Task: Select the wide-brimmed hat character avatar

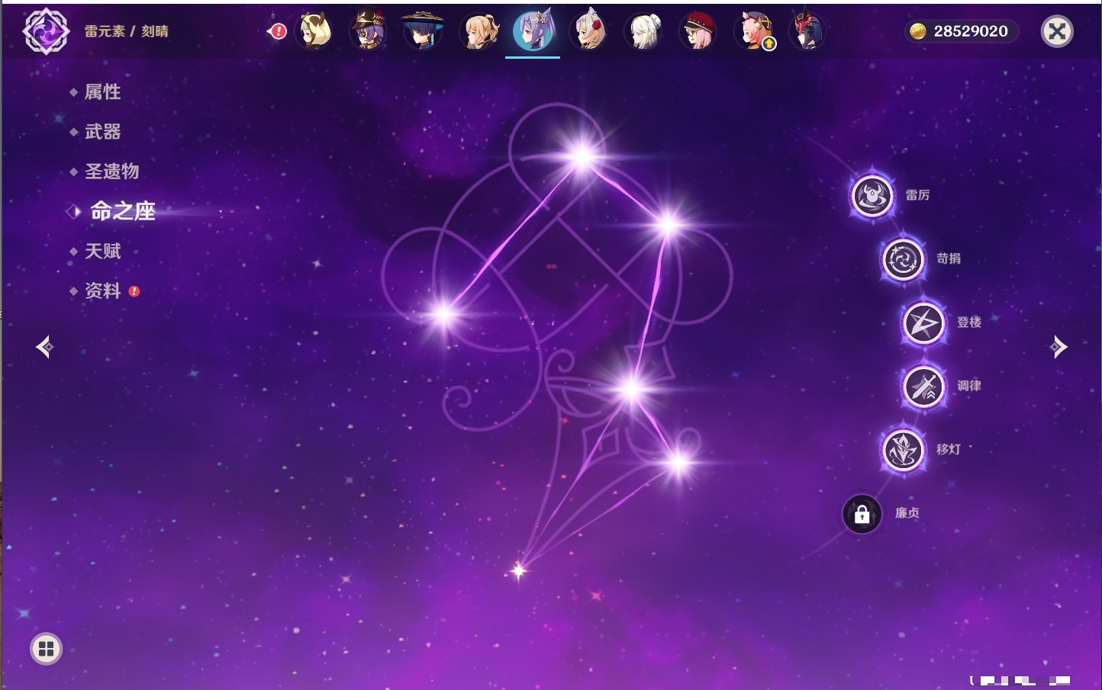Action: point(423,31)
